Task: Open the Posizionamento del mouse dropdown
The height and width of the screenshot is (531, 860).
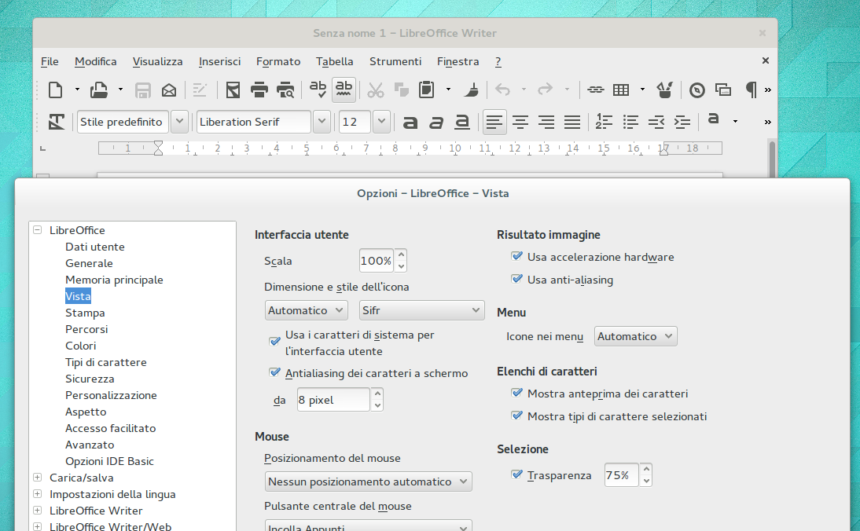Action: (x=368, y=482)
